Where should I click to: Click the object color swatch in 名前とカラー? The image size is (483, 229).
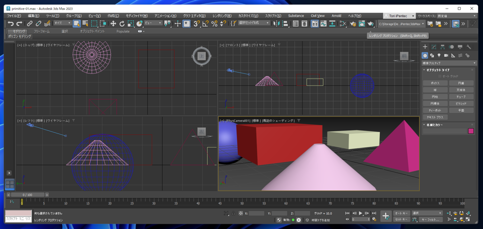(471, 131)
